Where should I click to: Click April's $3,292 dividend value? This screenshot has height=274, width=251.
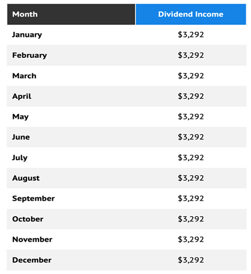[191, 96]
